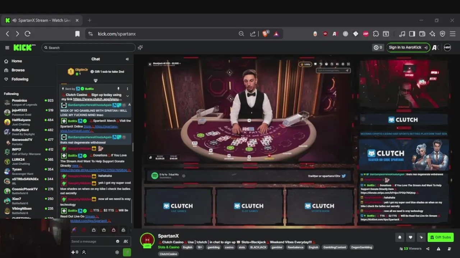Image resolution: width=460 pixels, height=258 pixels.
Task: Bookmark this page in browser
Action: 77,34
